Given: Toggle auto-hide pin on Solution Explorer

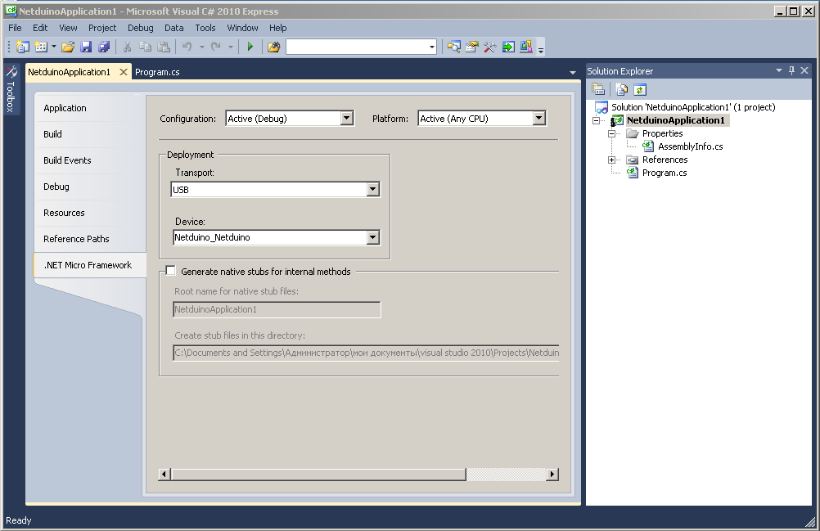Looking at the screenshot, I should (x=791, y=70).
